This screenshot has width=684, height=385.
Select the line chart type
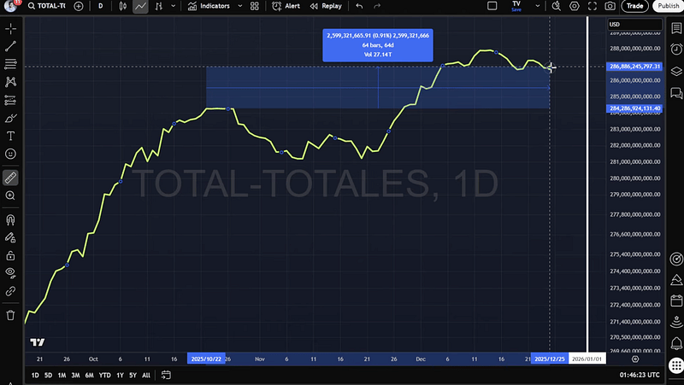click(x=140, y=6)
